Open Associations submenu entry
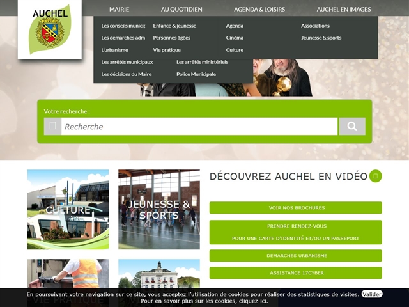 (x=315, y=26)
